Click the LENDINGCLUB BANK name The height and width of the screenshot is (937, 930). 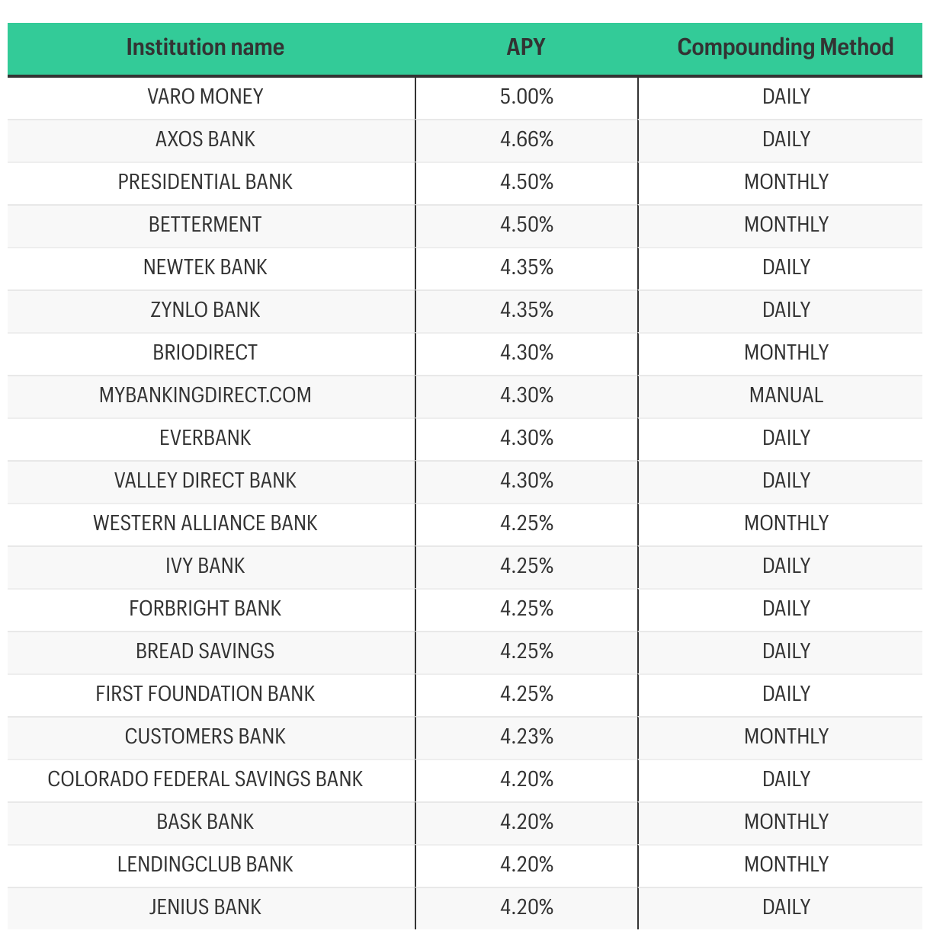[205, 865]
